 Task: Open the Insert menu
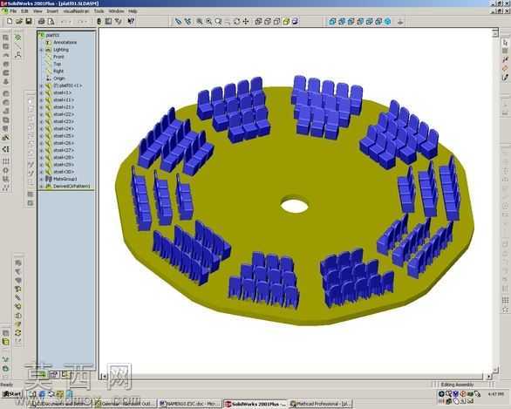coord(52,11)
